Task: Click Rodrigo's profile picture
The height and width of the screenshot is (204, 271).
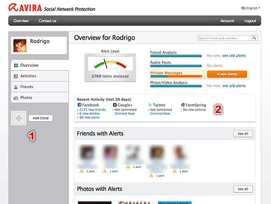Action: [x=20, y=46]
